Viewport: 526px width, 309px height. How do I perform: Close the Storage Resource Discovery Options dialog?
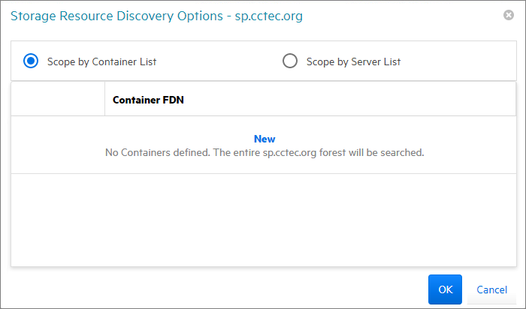coord(509,15)
